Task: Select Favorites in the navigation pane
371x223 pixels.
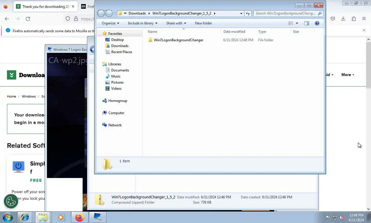Action: point(115,34)
